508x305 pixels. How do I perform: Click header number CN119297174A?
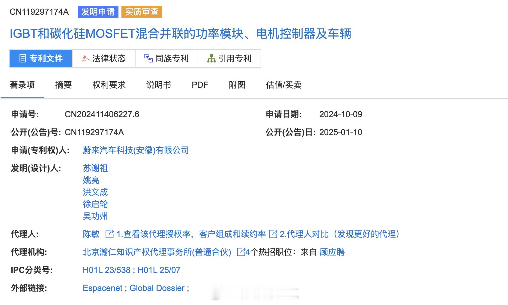point(39,12)
